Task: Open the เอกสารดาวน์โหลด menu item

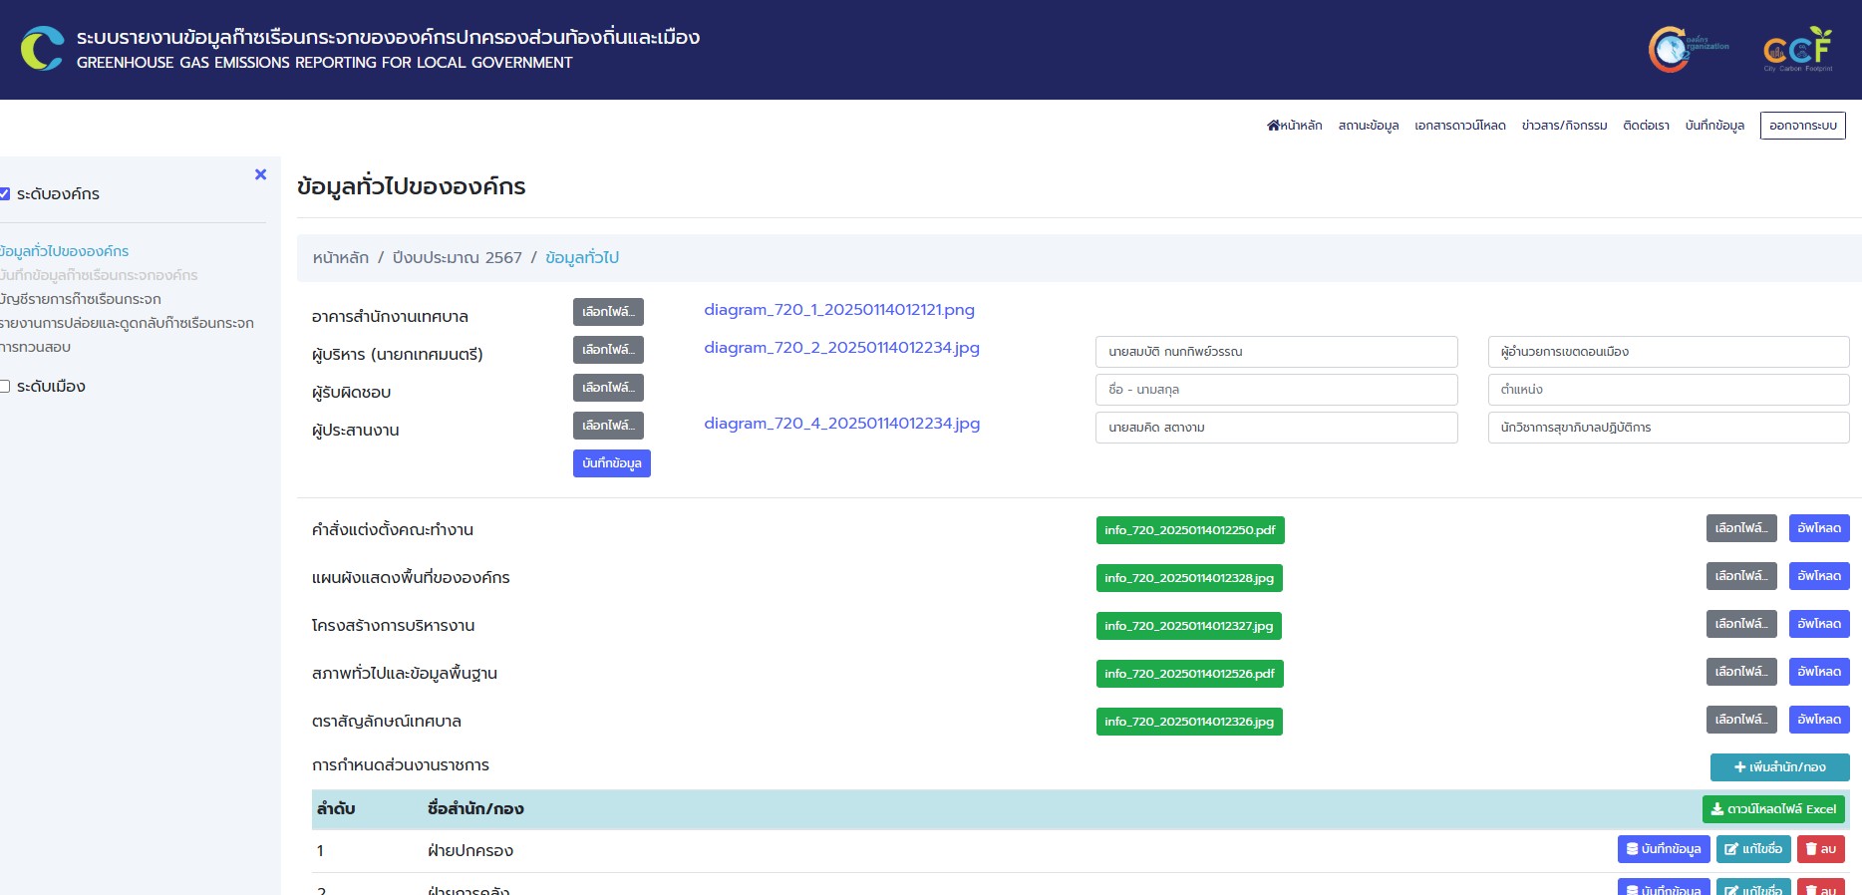Action: point(1459,126)
